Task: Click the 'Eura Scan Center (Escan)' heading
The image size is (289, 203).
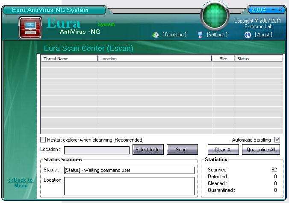Action: pyautogui.click(x=88, y=48)
